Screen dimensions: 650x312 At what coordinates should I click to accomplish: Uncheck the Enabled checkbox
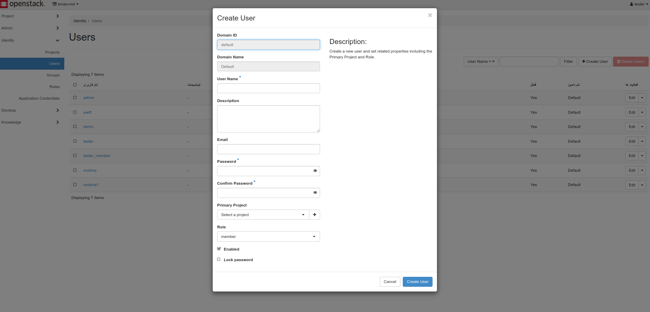pyautogui.click(x=219, y=249)
